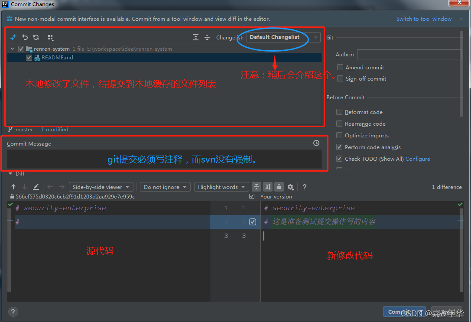The image size is (471, 322).
Task: Click the diff right-side vertical scrollbar
Action: (x=461, y=250)
